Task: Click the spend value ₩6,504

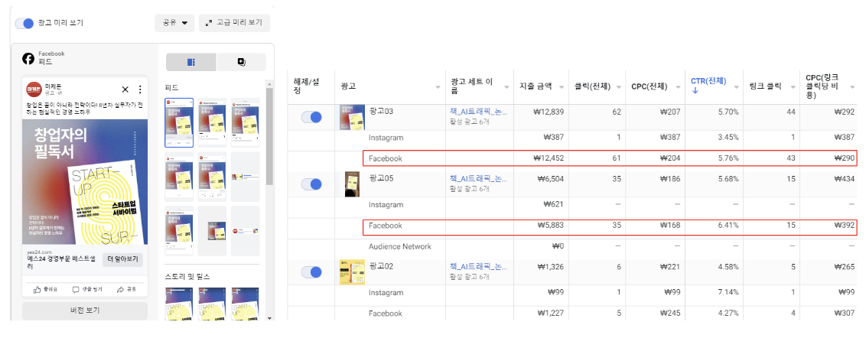Action: click(550, 179)
